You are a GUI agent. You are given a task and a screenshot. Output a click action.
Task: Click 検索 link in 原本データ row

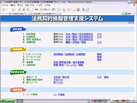point(106,77)
